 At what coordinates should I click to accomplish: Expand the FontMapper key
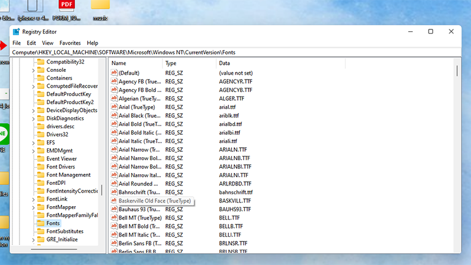pos(34,208)
